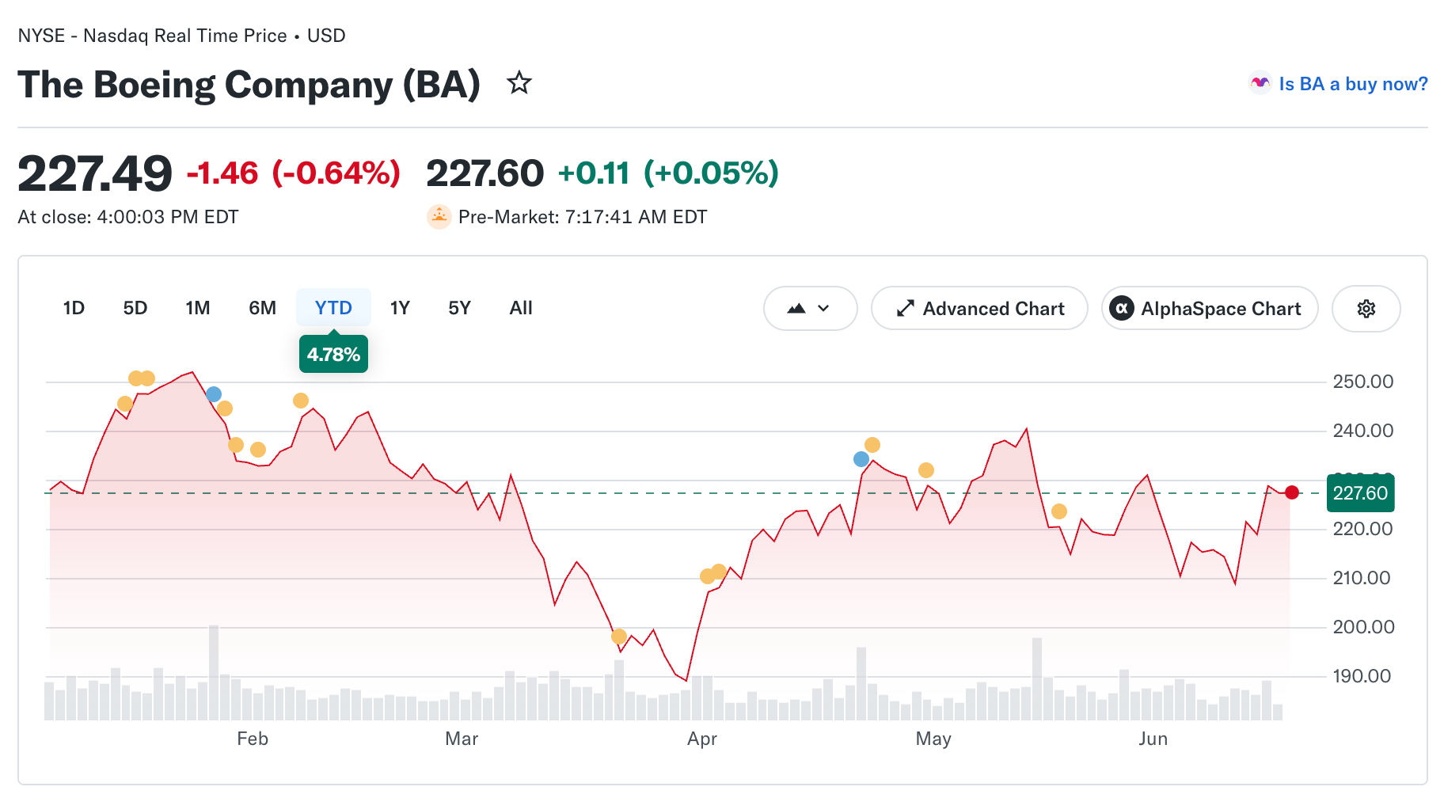
Task: Follow the 'Is BA a buy now?' link
Action: point(1353,84)
